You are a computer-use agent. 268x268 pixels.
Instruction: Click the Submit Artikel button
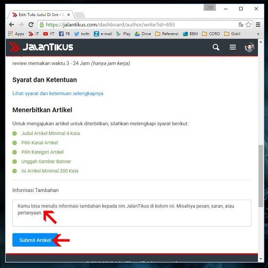tap(35, 240)
